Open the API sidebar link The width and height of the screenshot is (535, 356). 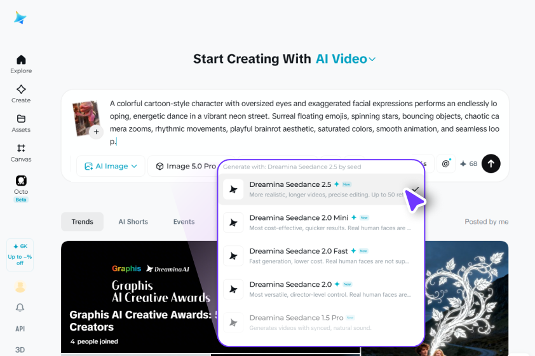pos(20,329)
